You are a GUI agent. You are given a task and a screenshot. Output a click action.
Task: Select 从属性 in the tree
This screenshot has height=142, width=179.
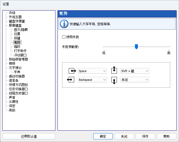click(14, 102)
